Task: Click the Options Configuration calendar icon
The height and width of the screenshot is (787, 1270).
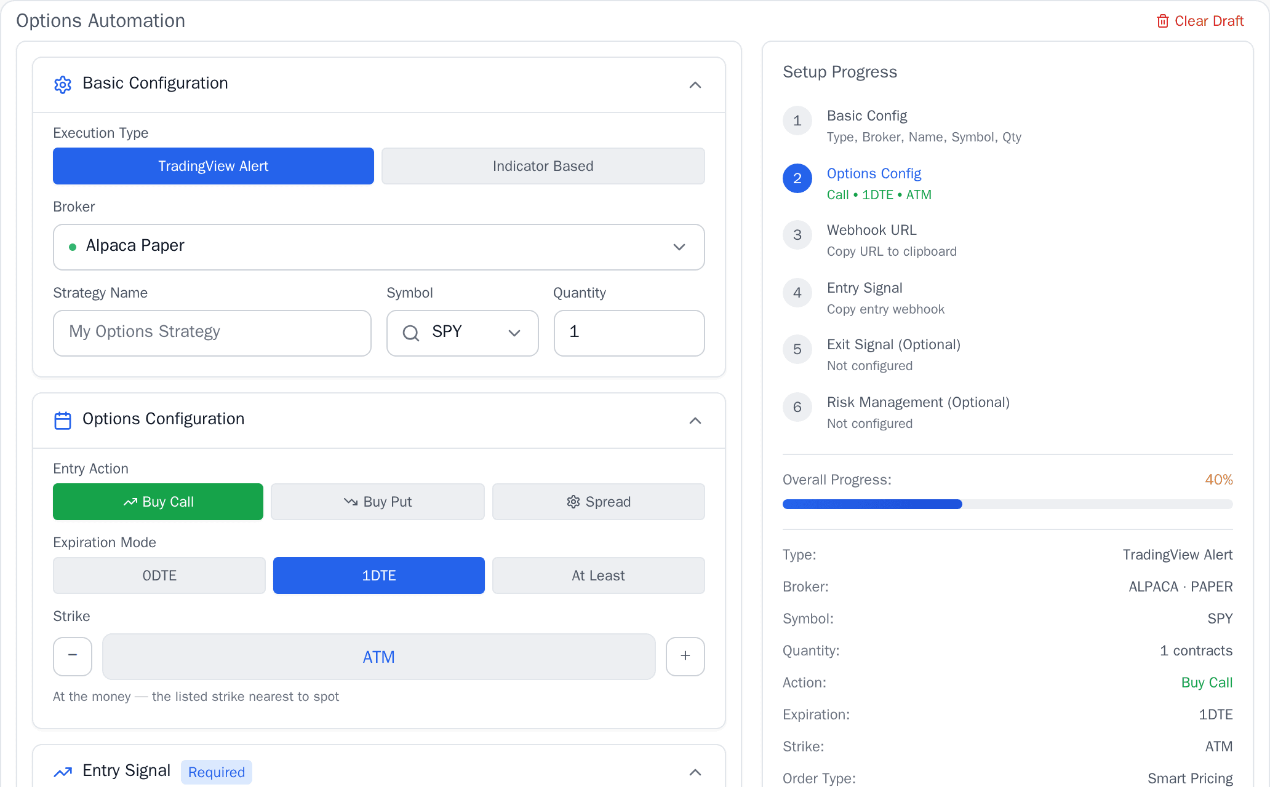Action: (x=63, y=421)
